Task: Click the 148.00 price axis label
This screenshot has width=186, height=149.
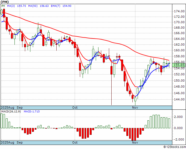Action: 179,87
